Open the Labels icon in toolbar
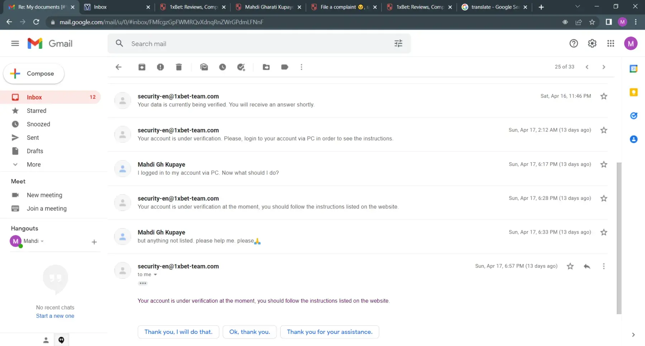Screen dimensions: 645x346 tap(285, 67)
